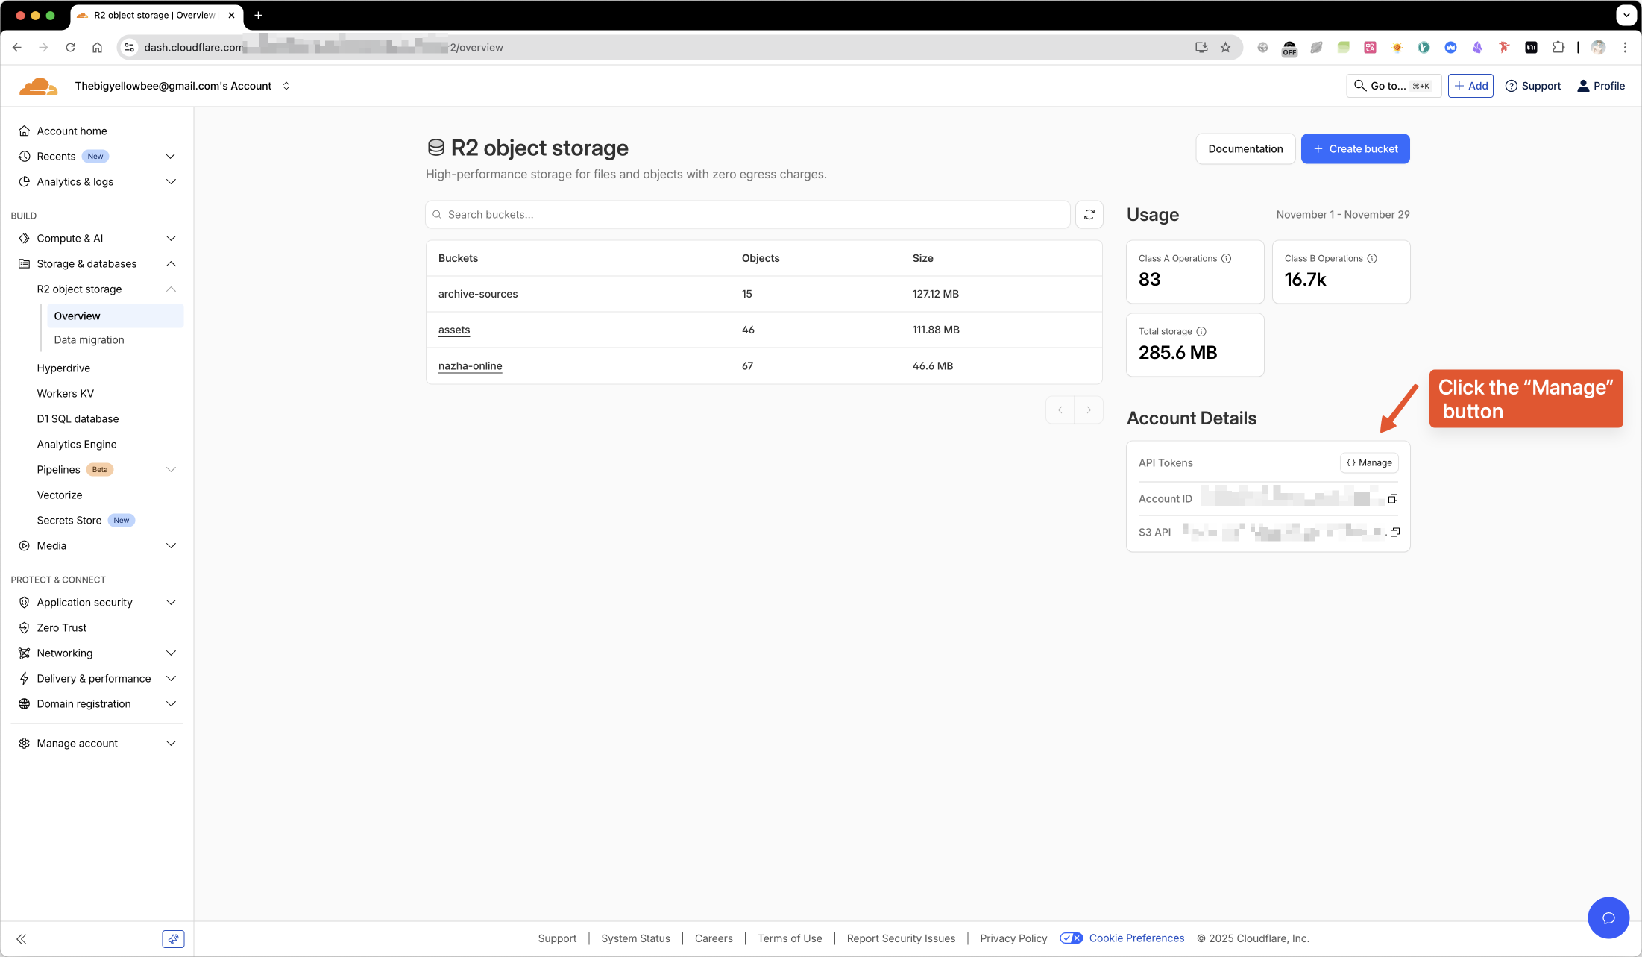Image resolution: width=1642 pixels, height=957 pixels.
Task: Open the chat help bubble
Action: 1608,917
